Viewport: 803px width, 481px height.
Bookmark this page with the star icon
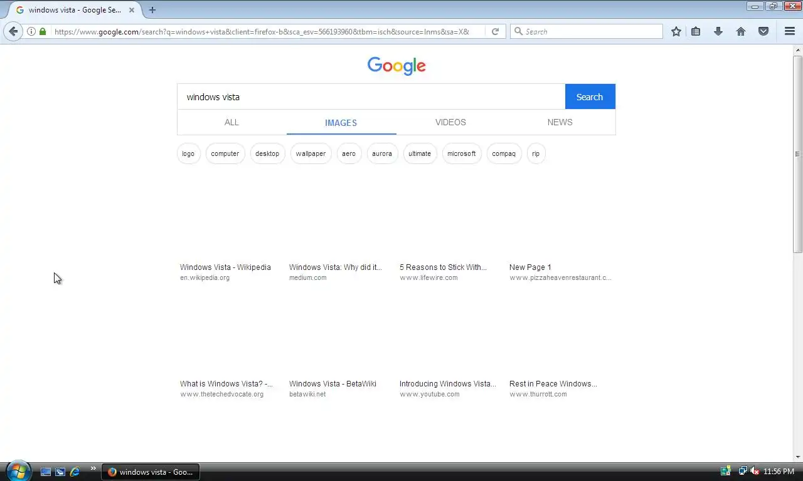676,31
